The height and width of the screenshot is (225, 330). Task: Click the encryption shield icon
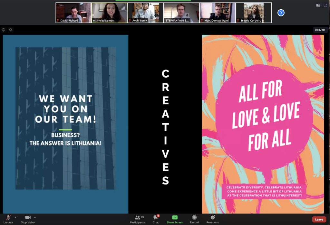coord(11,30)
